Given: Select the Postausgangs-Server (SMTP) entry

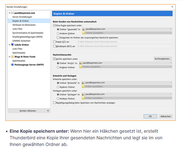Looking at the screenshot, I should 29,65.
